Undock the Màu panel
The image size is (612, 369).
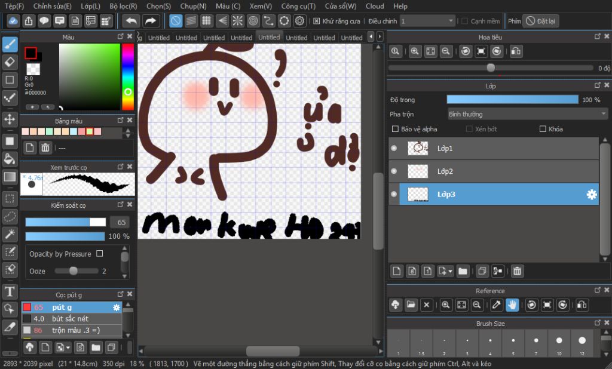point(121,36)
